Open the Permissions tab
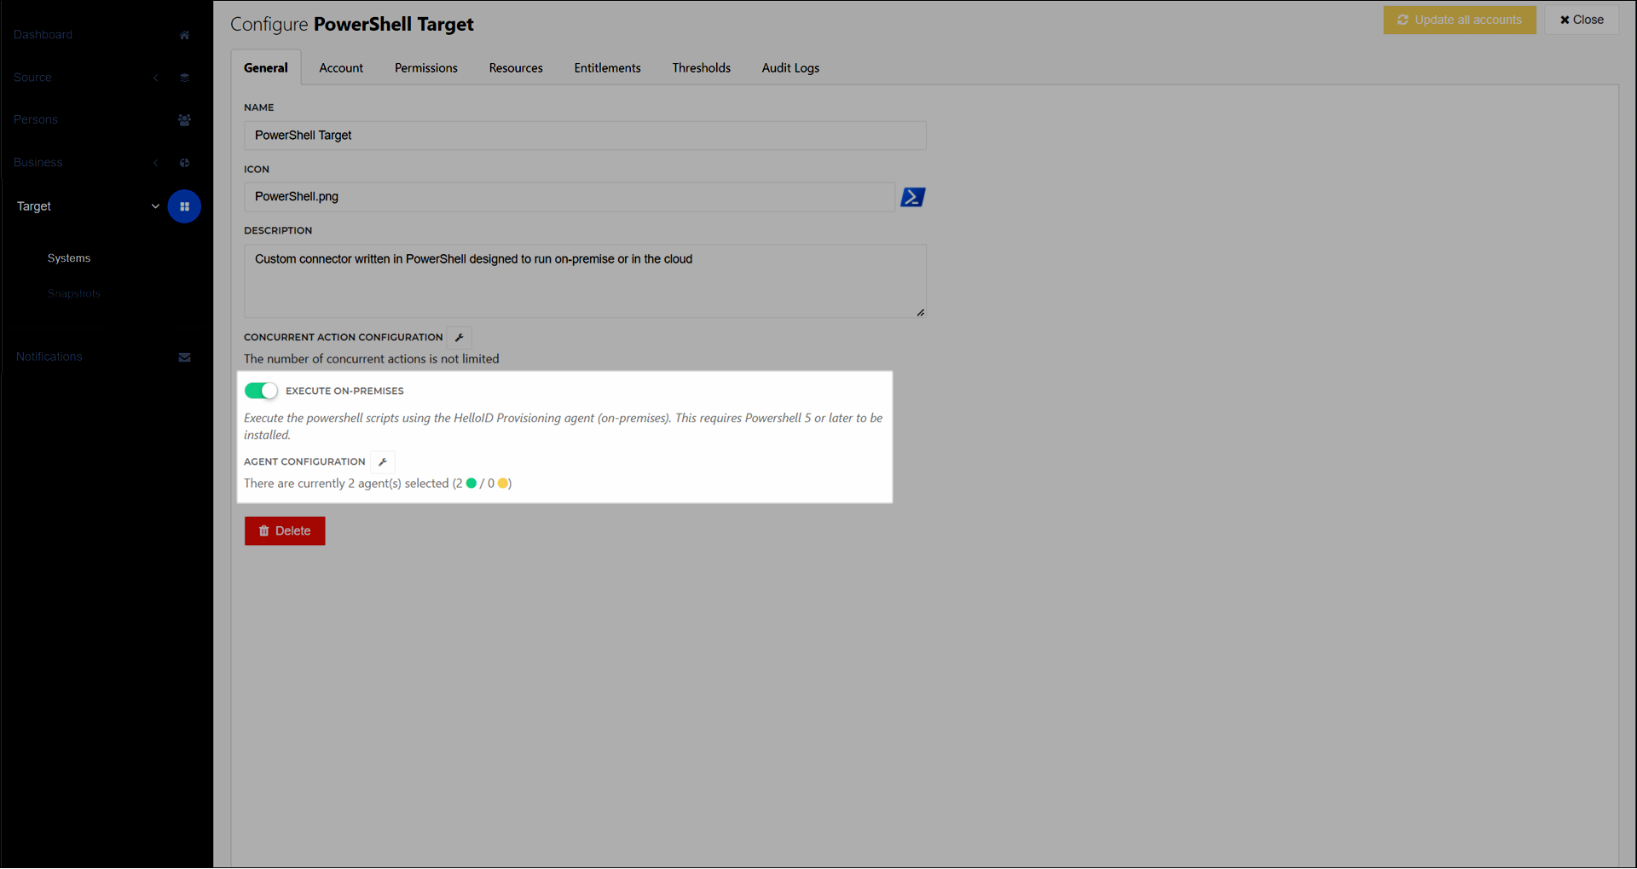 [426, 67]
